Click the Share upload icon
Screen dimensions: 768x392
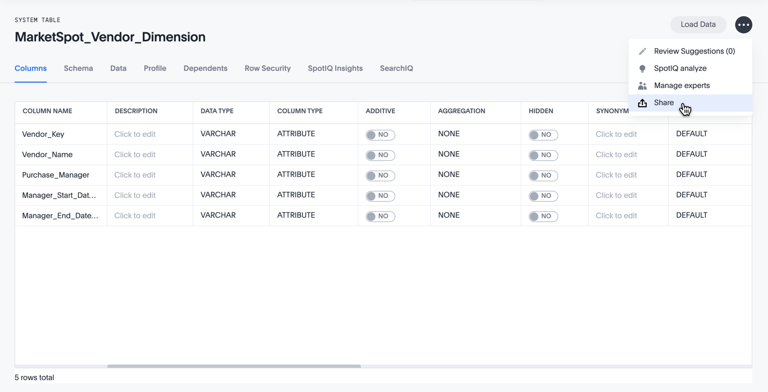pyautogui.click(x=642, y=103)
